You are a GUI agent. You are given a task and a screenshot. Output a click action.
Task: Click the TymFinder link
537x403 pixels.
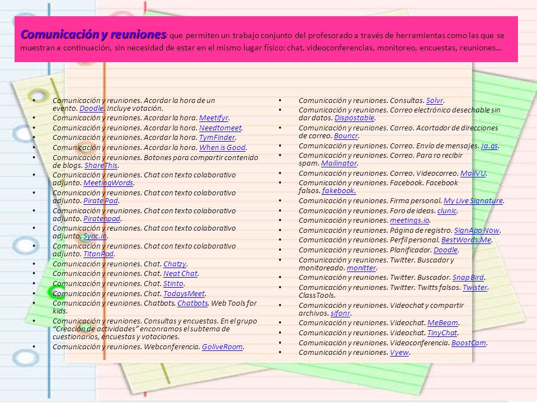pos(217,138)
